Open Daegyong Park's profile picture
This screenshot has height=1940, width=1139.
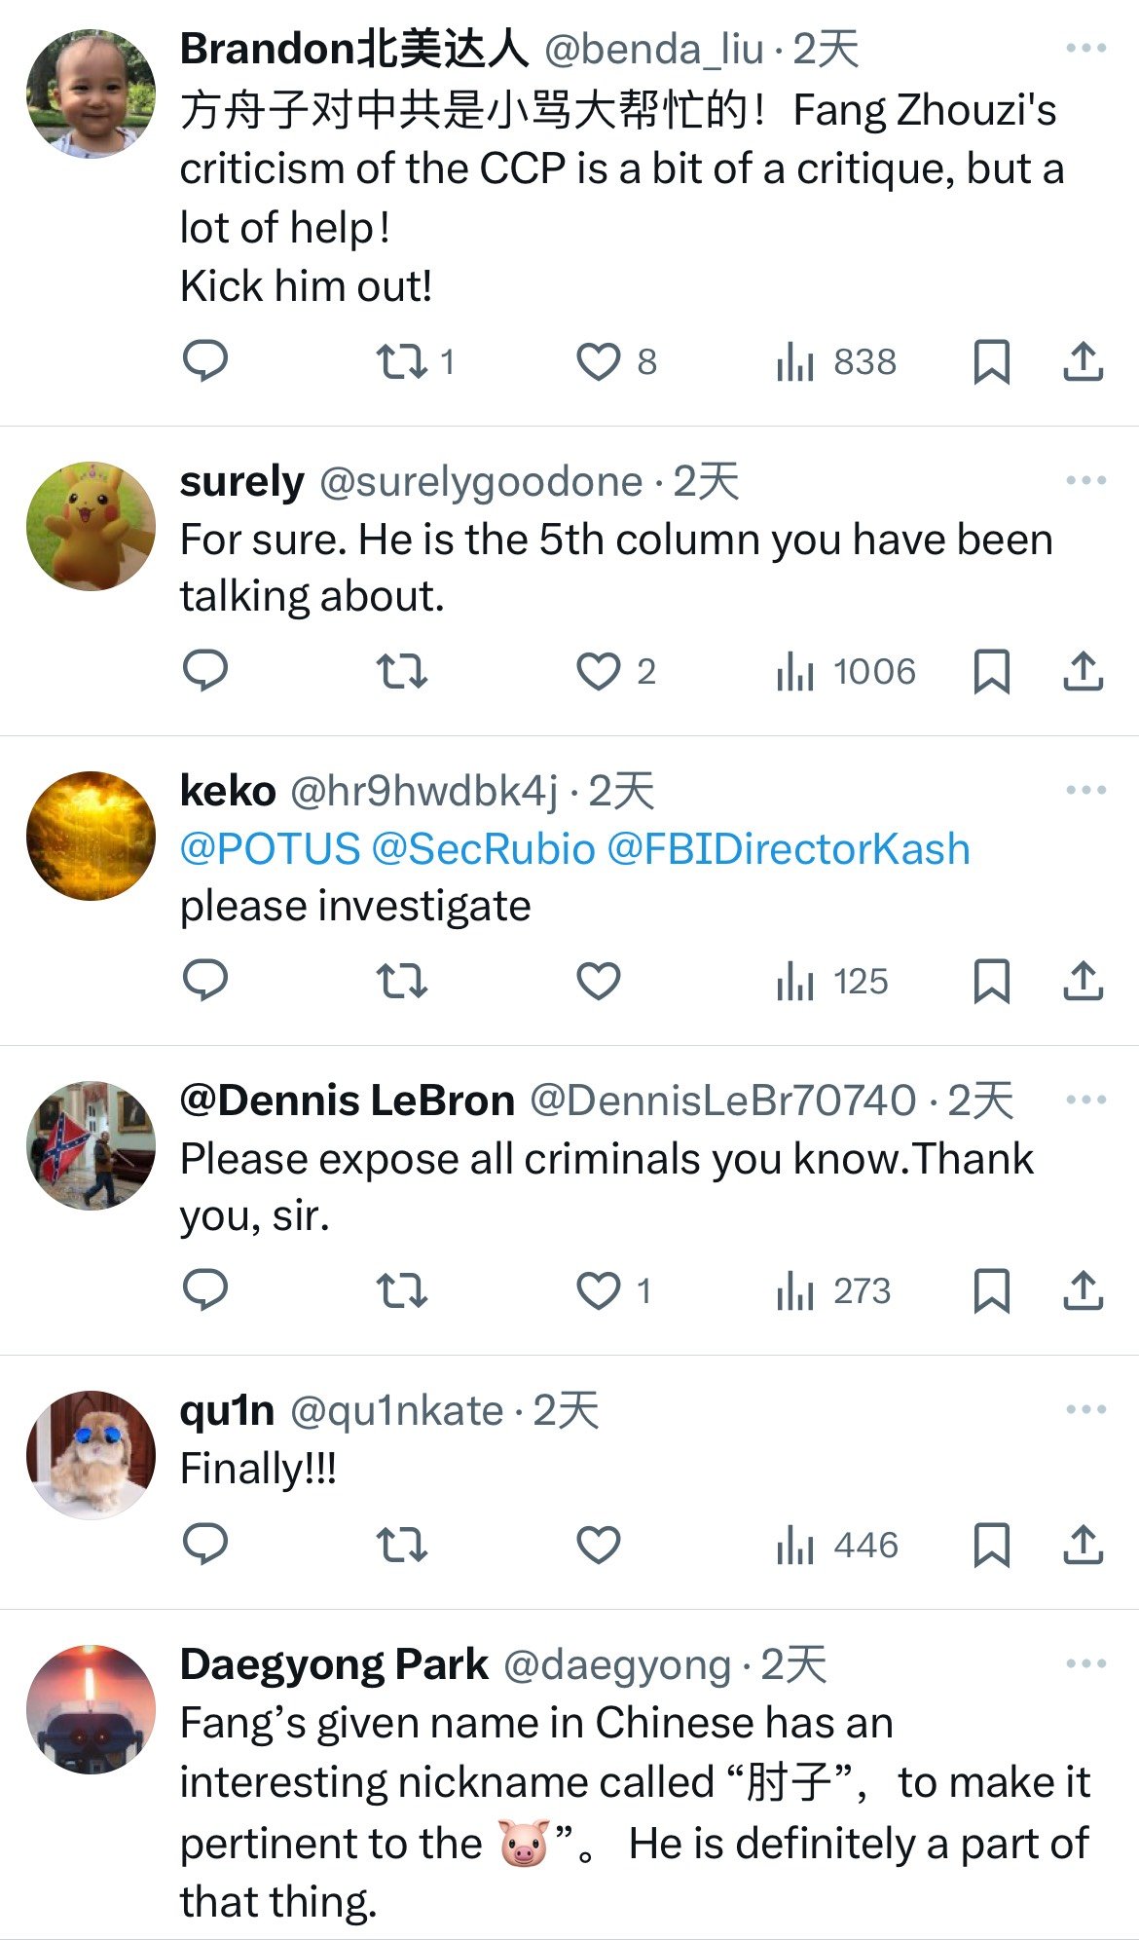(x=91, y=1709)
